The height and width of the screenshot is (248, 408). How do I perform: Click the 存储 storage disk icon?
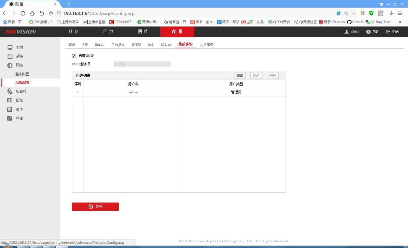coord(10,118)
